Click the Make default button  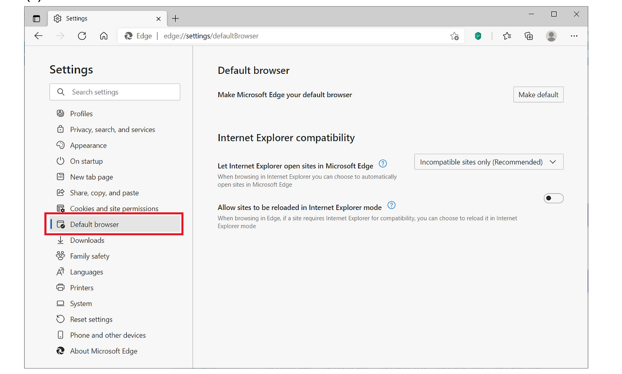[x=538, y=95]
